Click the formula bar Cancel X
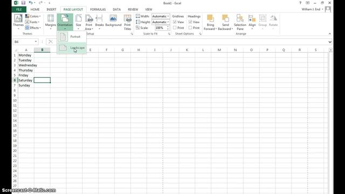 pyautogui.click(x=51, y=41)
